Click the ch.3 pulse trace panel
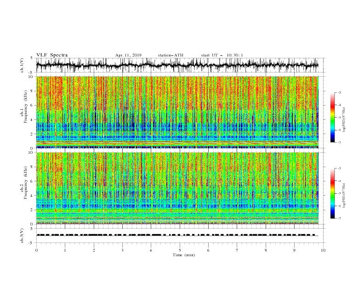364x281 pixels. [x=181, y=236]
